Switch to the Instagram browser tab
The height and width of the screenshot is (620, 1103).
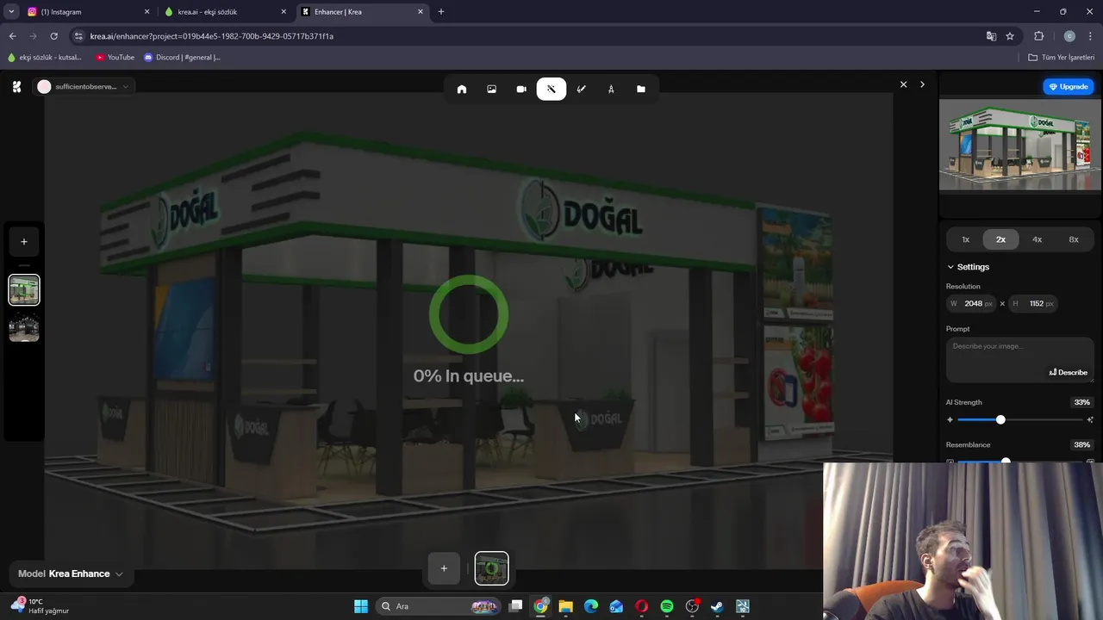88,12
